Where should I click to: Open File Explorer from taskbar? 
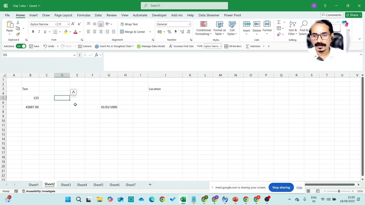point(99,200)
